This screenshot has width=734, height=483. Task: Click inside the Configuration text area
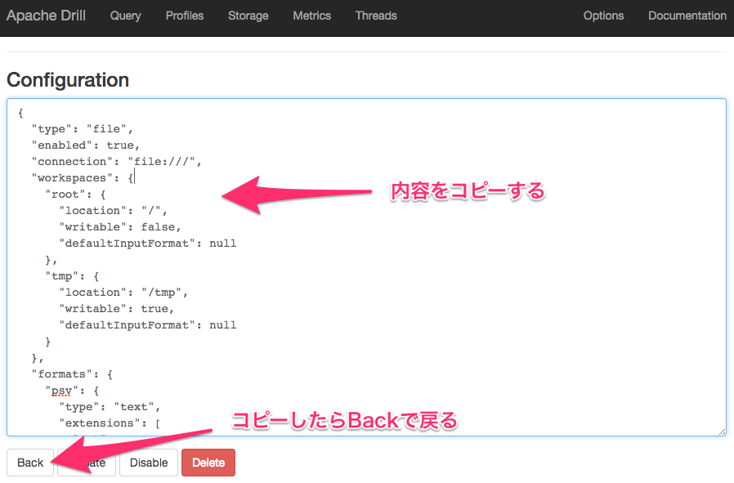[x=366, y=266]
